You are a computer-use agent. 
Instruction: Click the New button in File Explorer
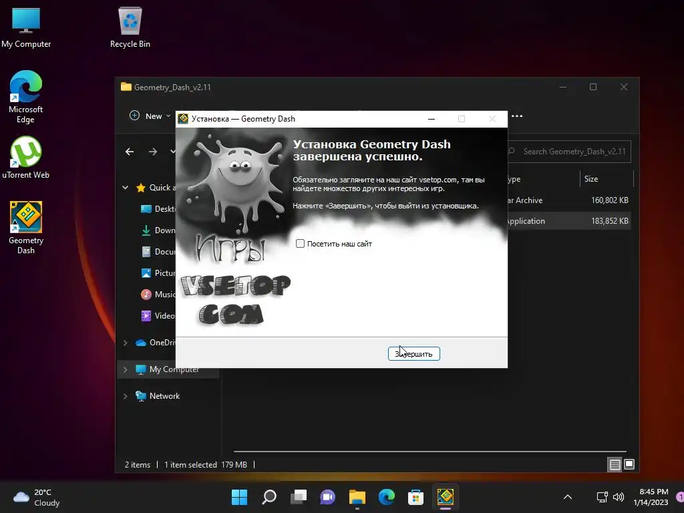click(150, 116)
